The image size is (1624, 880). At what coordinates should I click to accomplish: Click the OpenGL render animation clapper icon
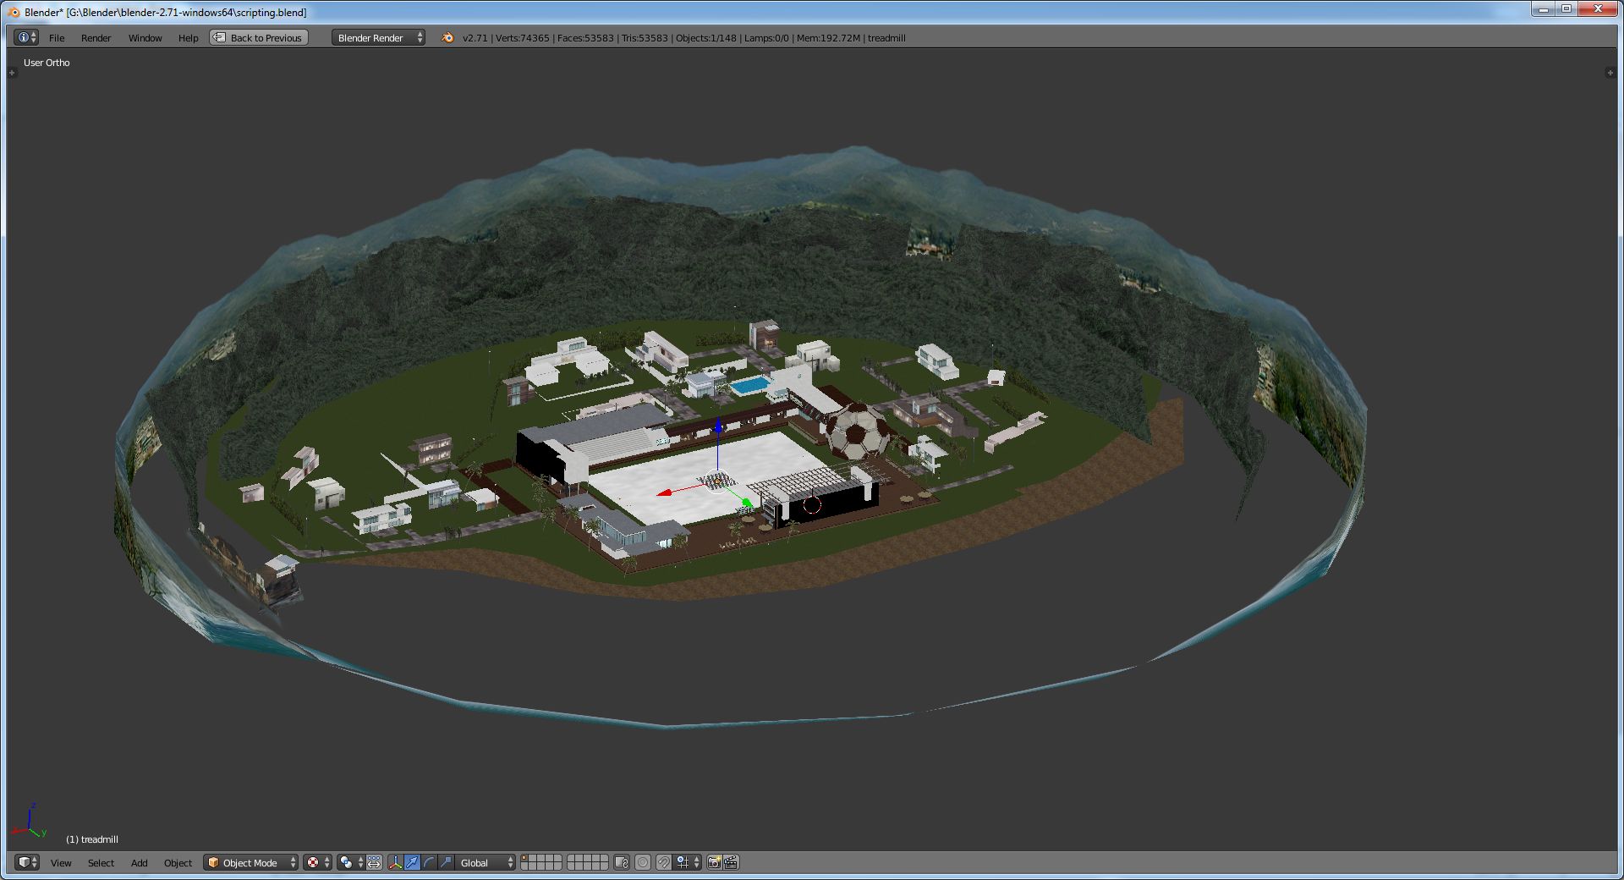point(732,862)
